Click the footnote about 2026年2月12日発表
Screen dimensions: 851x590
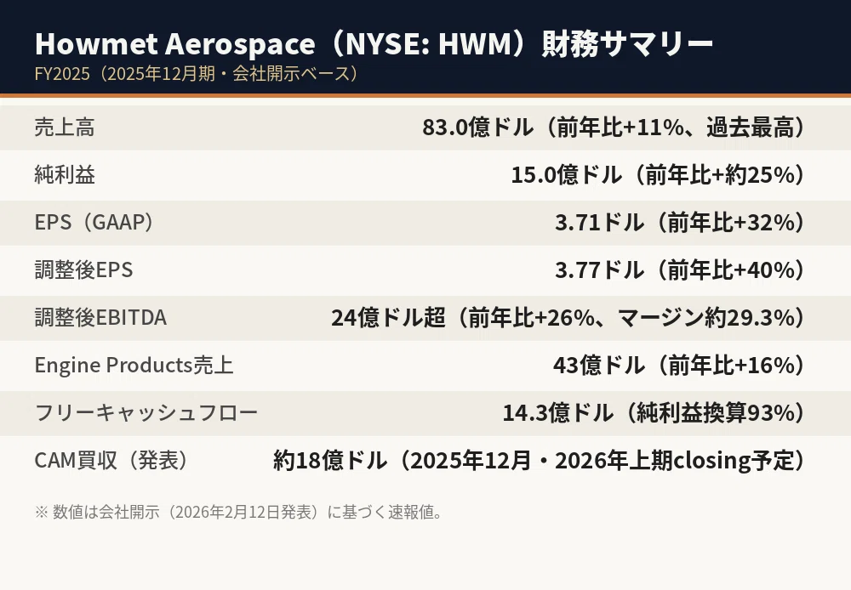pyautogui.click(x=239, y=512)
